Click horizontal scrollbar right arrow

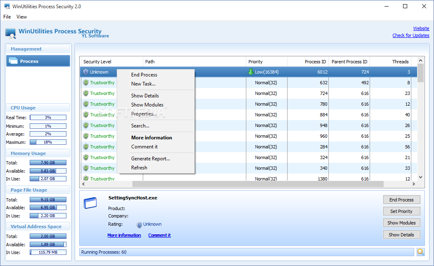(414, 184)
